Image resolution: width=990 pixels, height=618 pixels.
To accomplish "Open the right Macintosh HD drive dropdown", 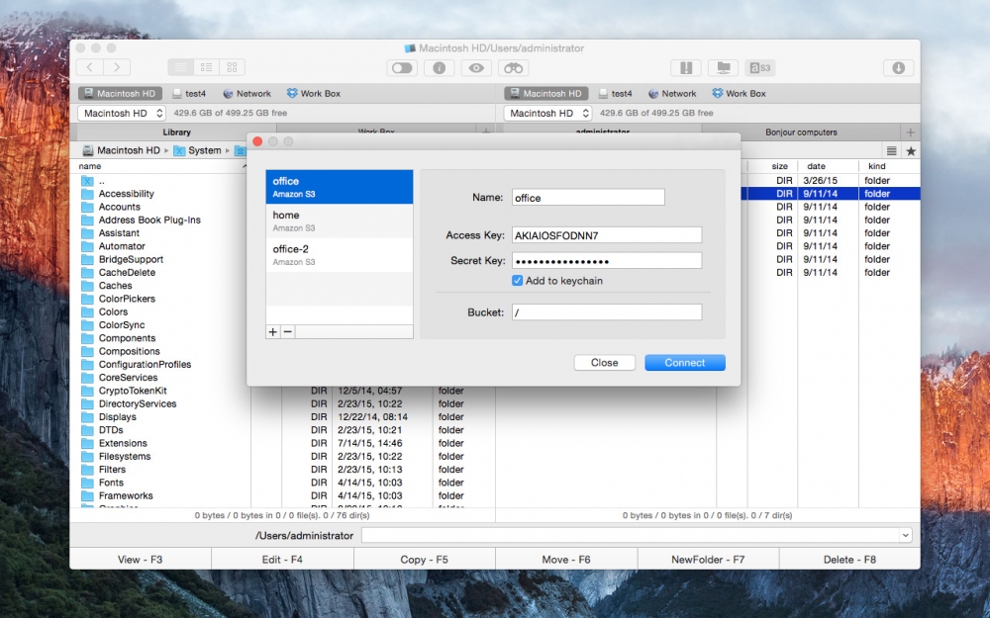I will pyautogui.click(x=546, y=114).
